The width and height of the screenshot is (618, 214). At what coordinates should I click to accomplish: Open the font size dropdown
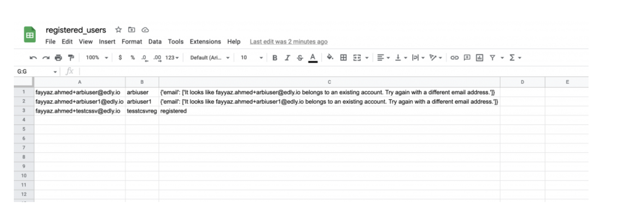pyautogui.click(x=252, y=58)
